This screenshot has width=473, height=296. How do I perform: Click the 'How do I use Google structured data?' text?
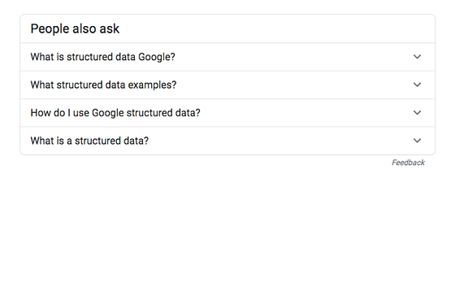[x=115, y=113]
